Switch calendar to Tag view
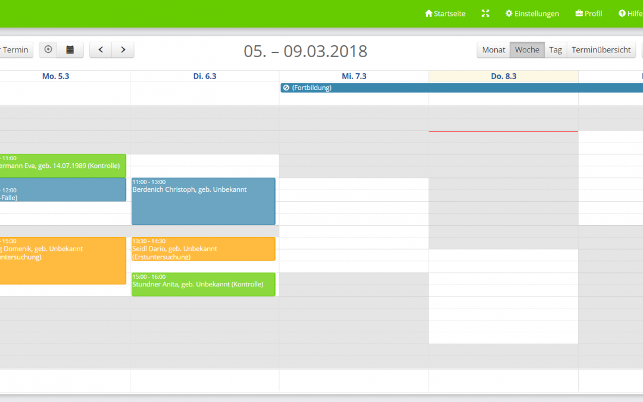Screen dimensions: 643x402 point(555,50)
